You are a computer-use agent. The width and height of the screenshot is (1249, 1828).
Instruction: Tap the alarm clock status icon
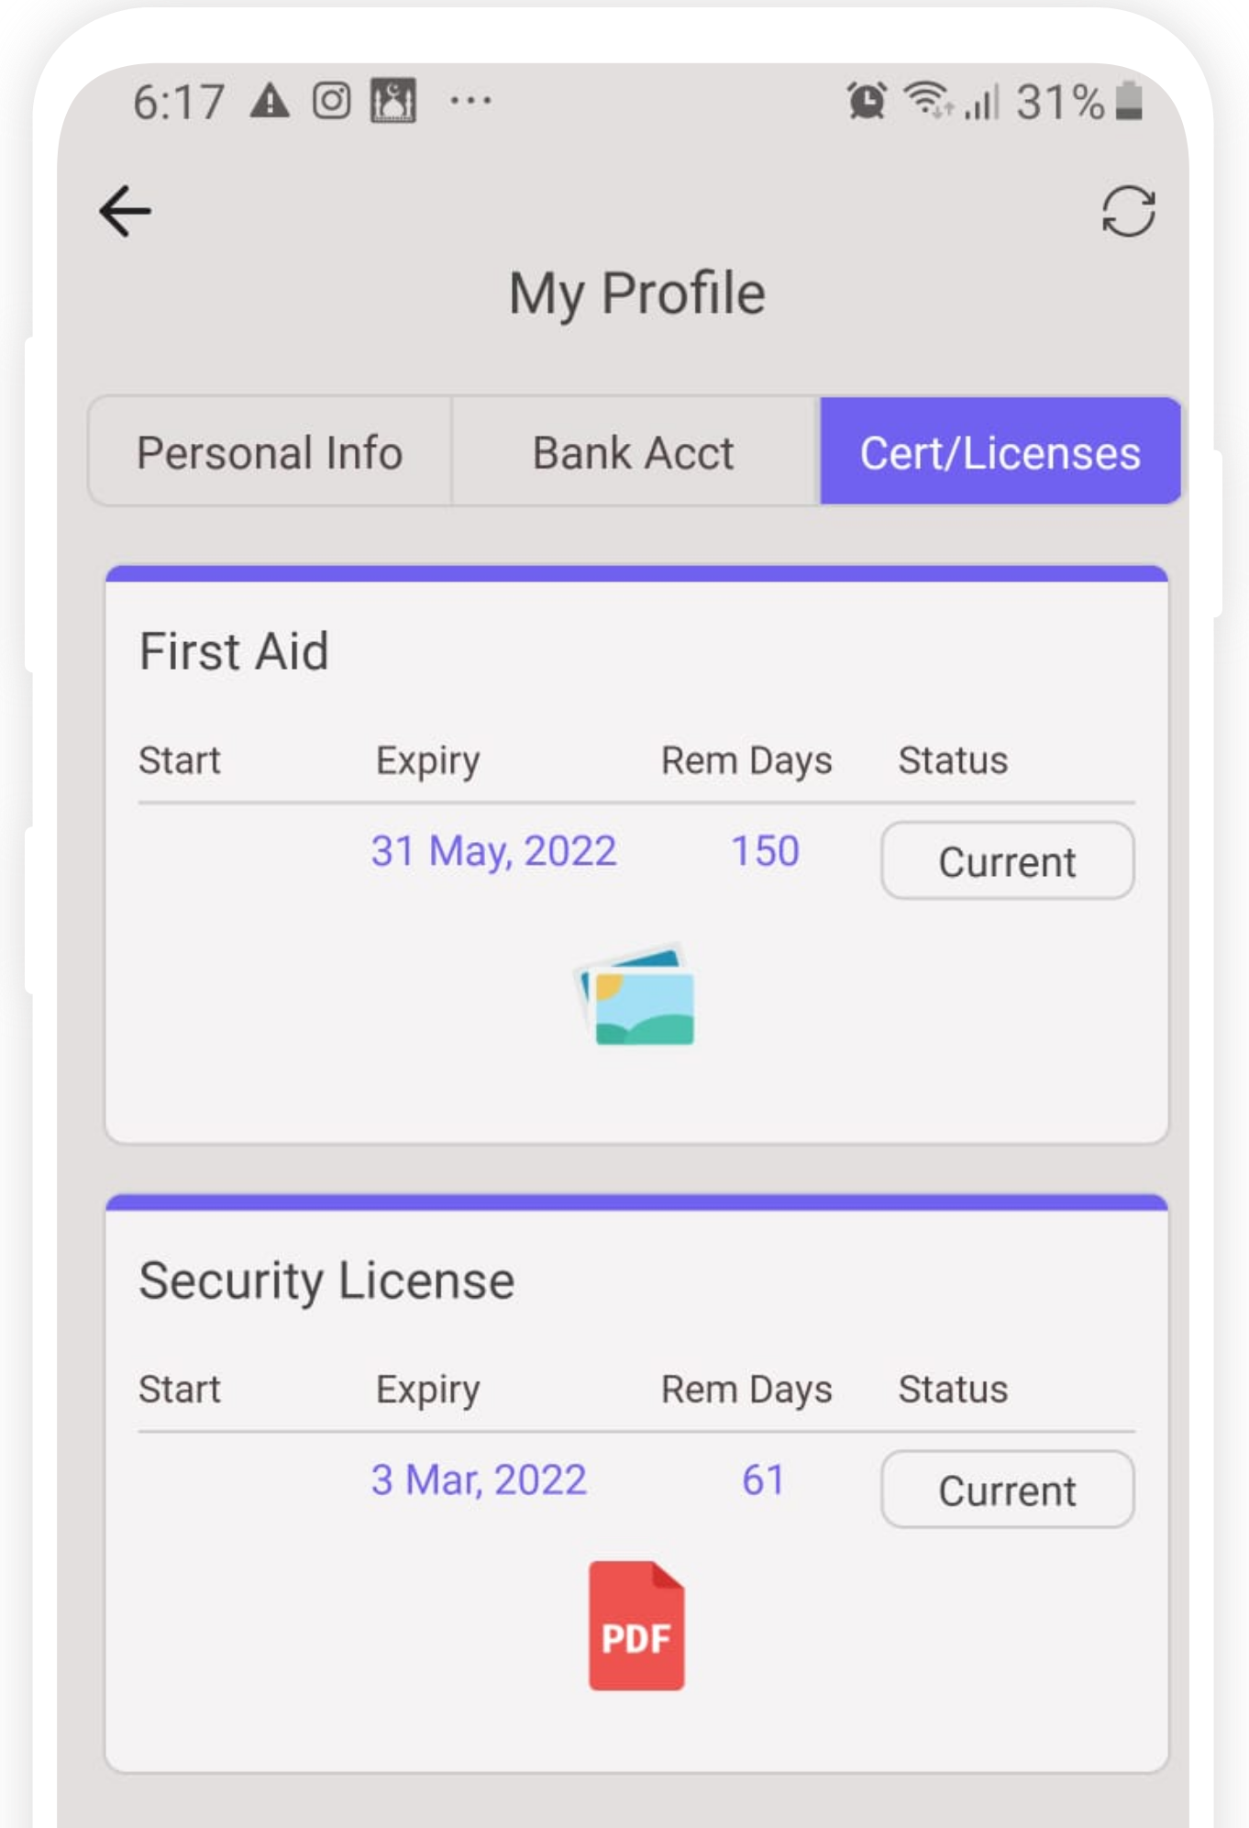coord(867,100)
